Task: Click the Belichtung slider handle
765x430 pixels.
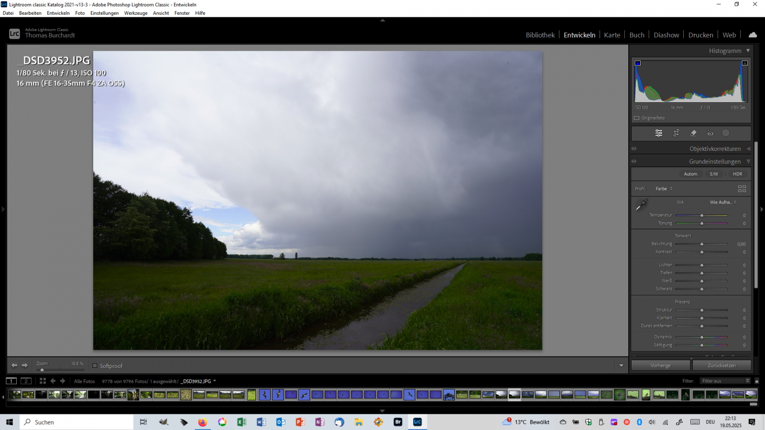Action: (x=702, y=244)
